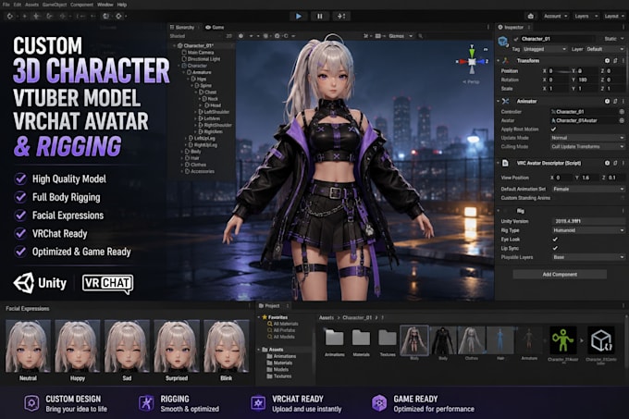Open the Assets menu
Image resolution: width=629 pixels, height=419 pixels.
point(31,5)
